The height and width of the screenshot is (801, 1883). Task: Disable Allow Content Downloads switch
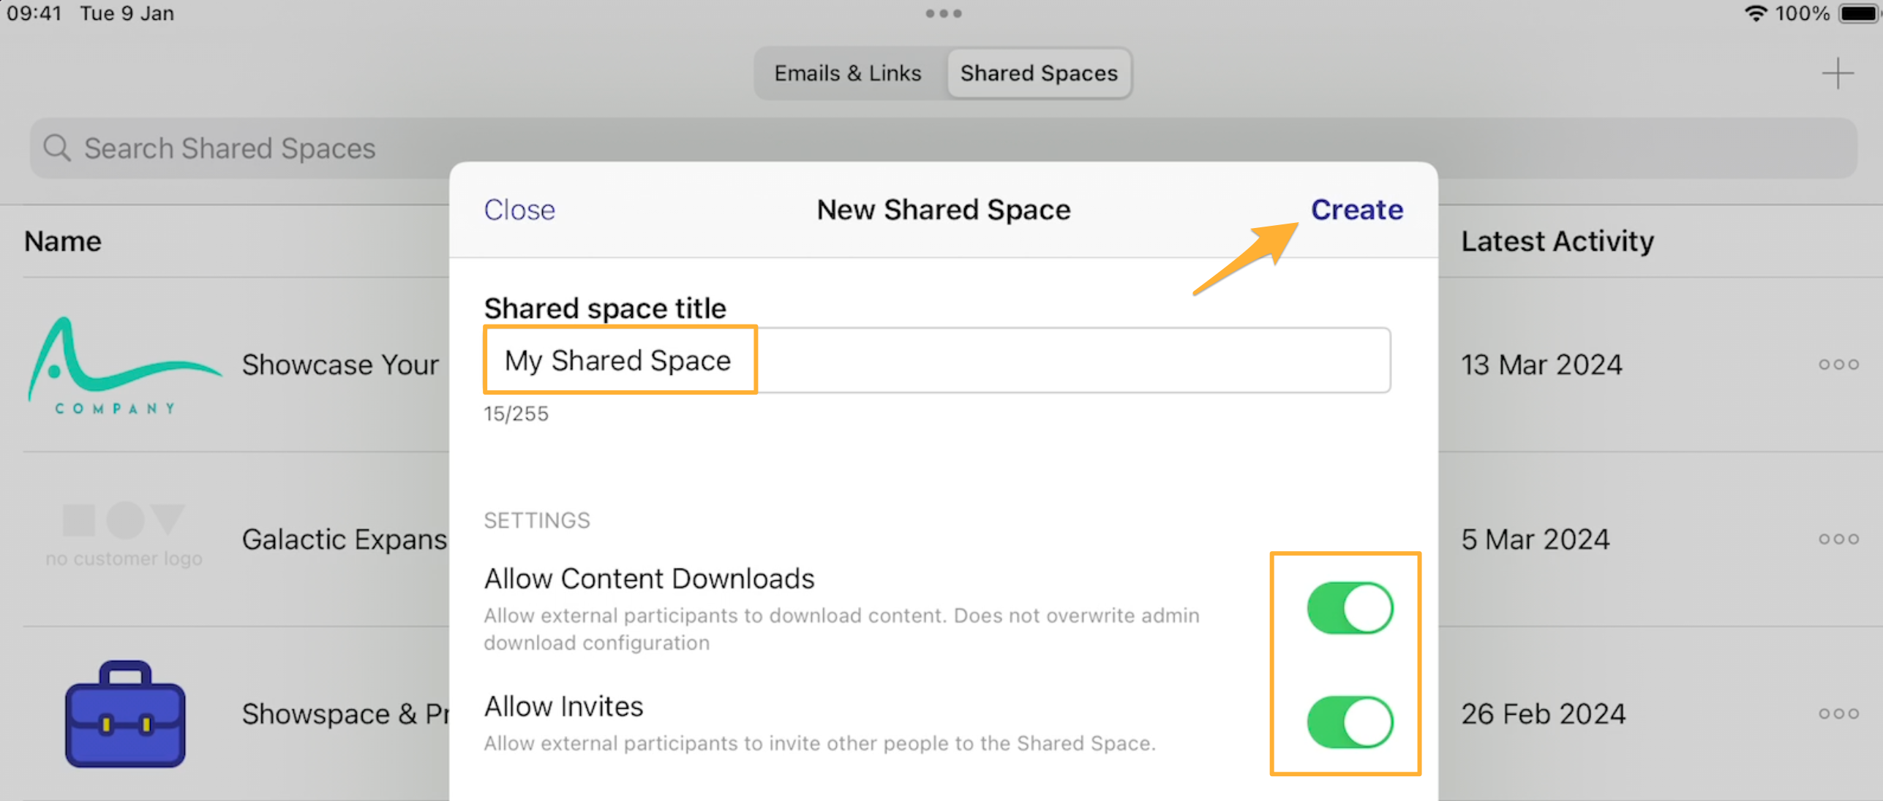(x=1350, y=607)
